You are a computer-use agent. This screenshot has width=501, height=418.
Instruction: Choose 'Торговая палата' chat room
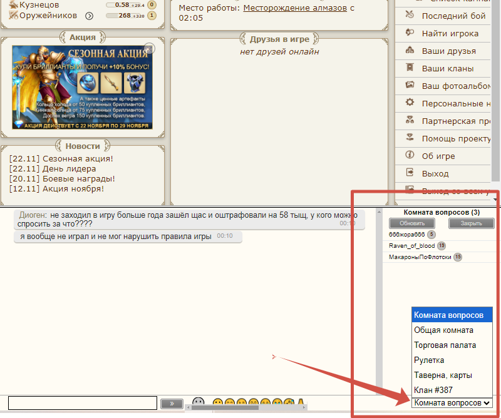[x=452, y=345]
